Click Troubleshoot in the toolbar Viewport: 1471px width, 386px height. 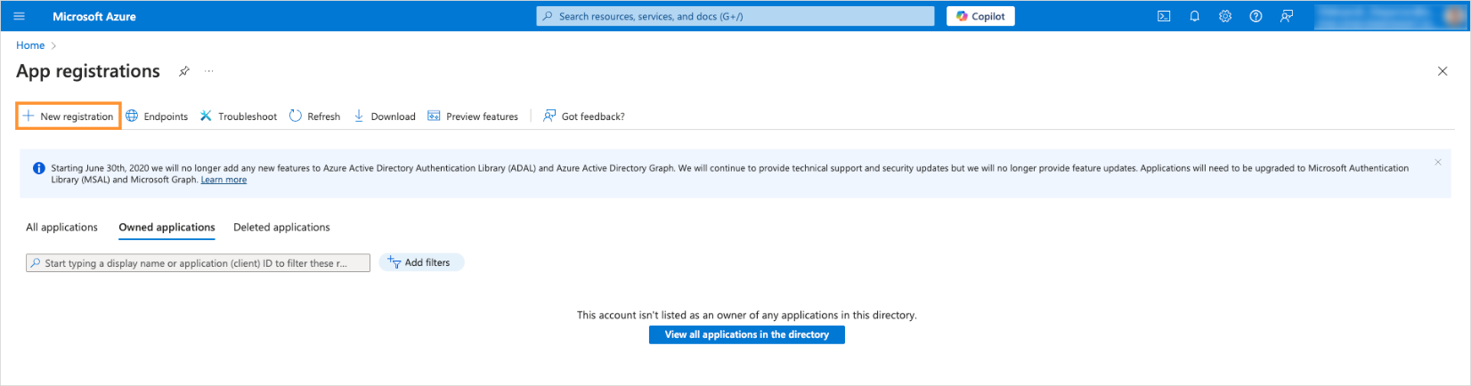239,117
